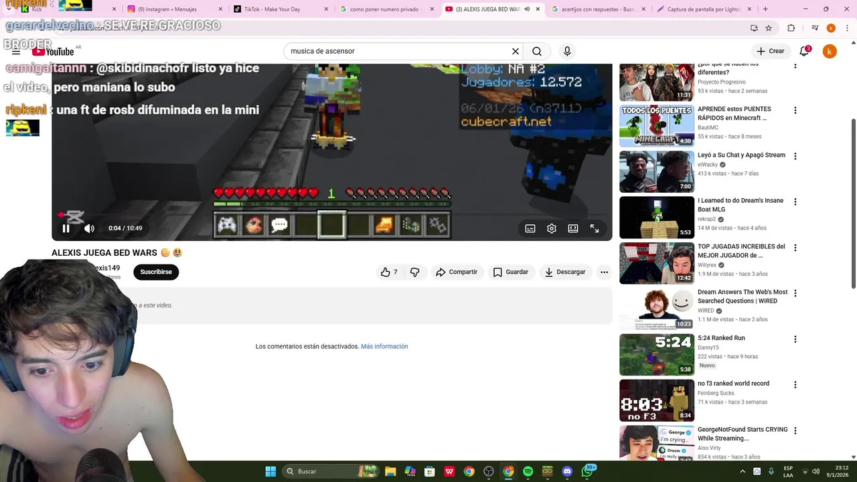Click the Descargar button
This screenshot has width=857, height=482.
(565, 272)
